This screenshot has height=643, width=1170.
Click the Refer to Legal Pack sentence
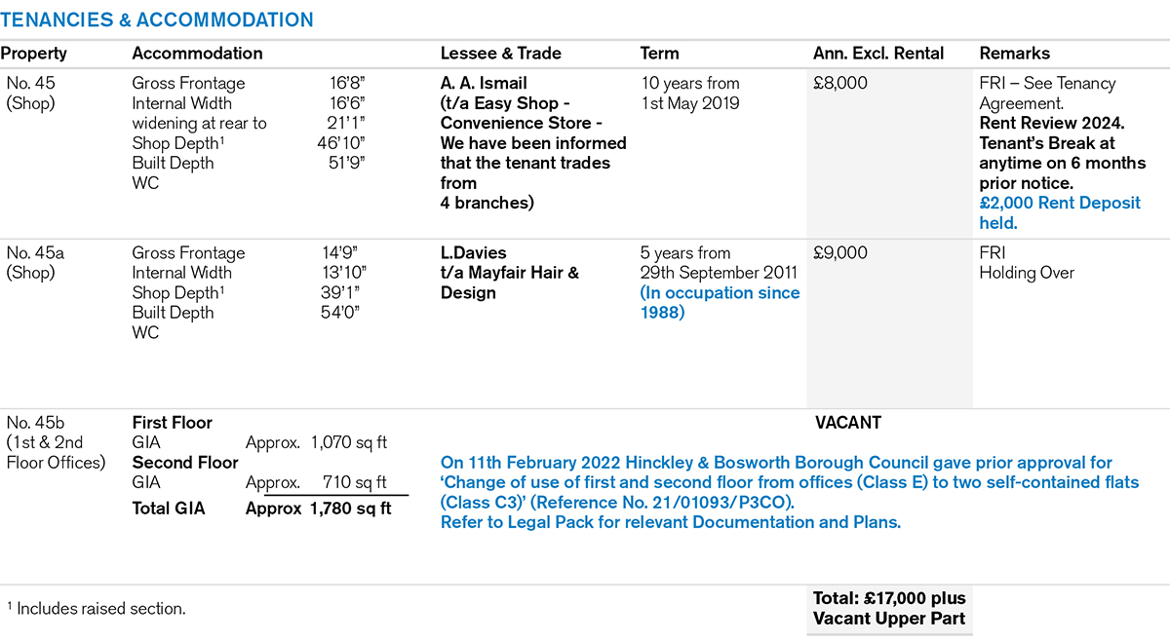[x=671, y=522]
